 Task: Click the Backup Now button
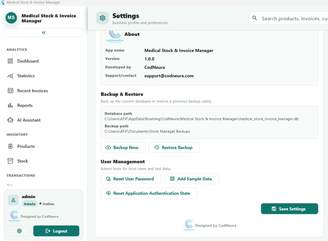point(123,147)
